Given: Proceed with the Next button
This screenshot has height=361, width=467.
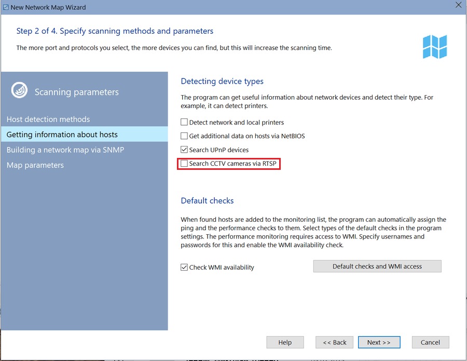Looking at the screenshot, I should coord(379,342).
